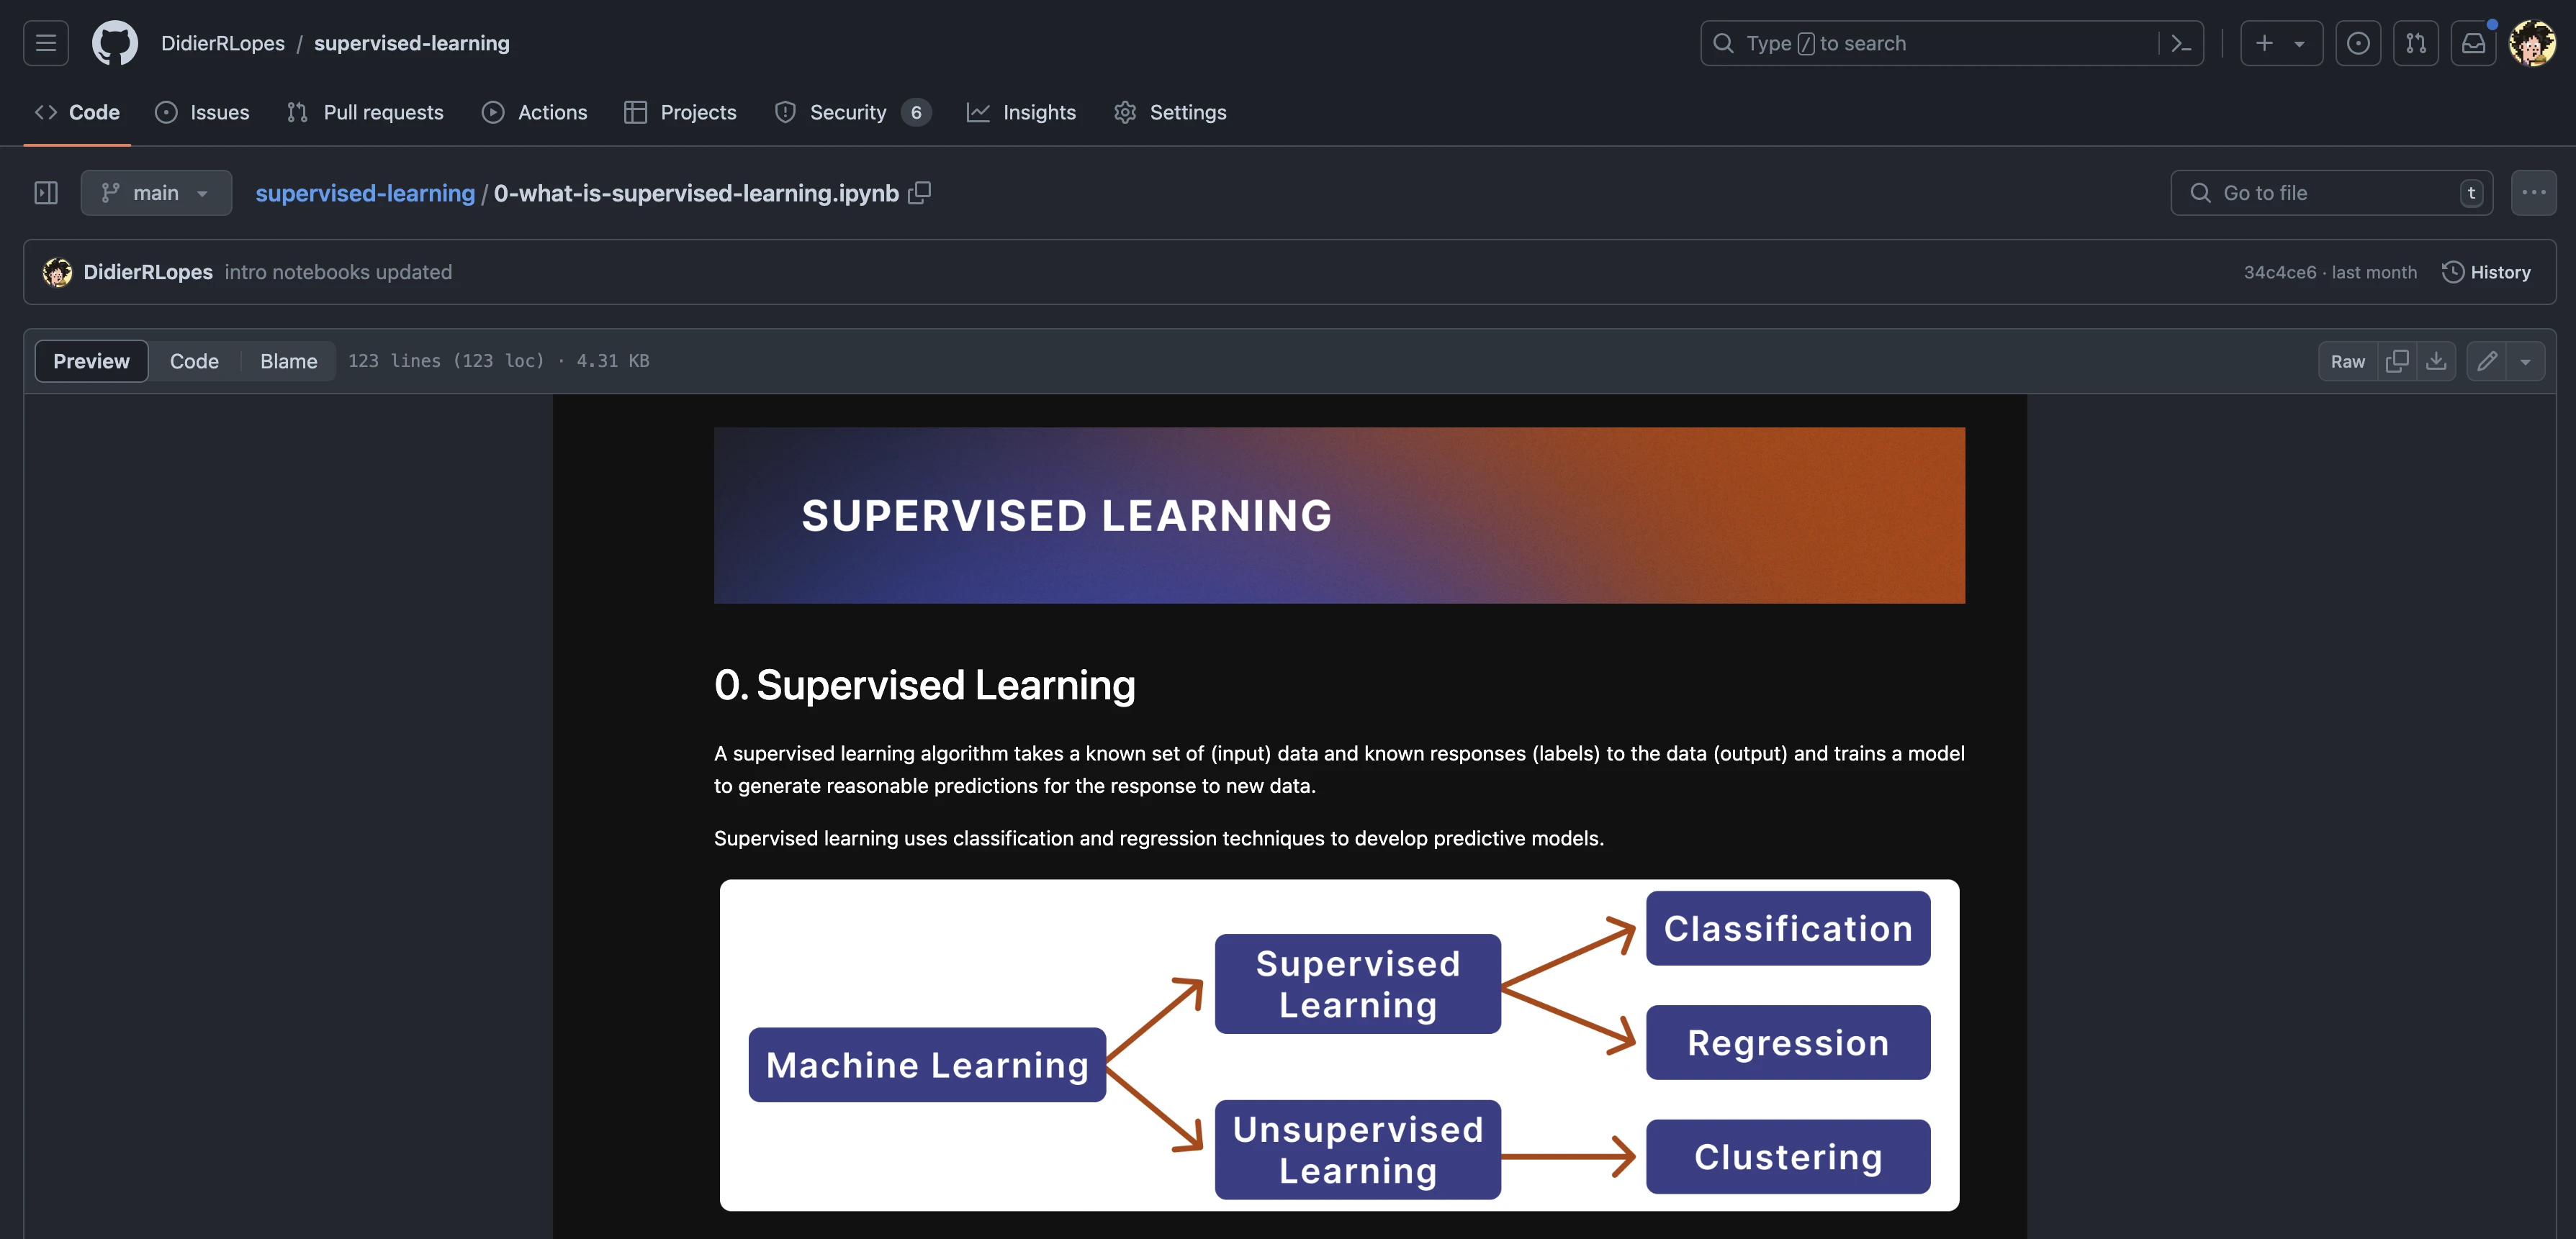This screenshot has height=1239, width=2576.
Task: Click the Raw button
Action: point(2347,360)
